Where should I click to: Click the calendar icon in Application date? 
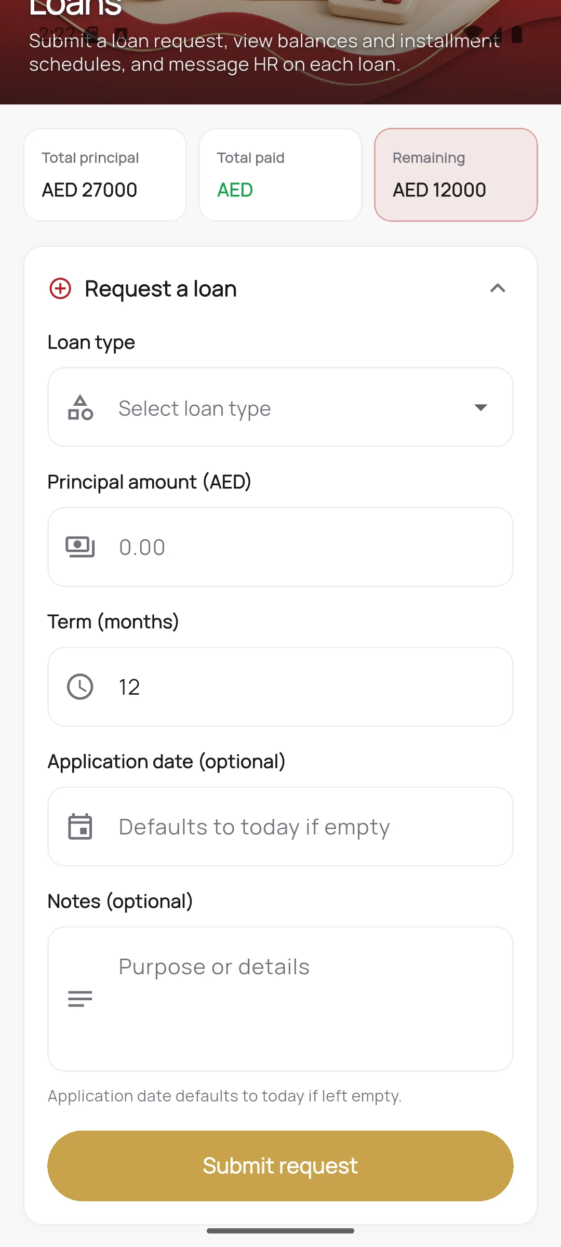tap(80, 827)
